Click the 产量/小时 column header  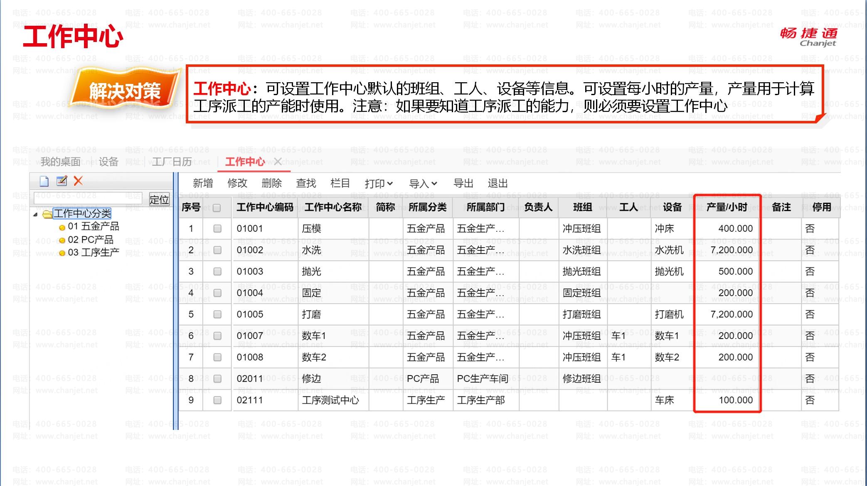pos(727,207)
